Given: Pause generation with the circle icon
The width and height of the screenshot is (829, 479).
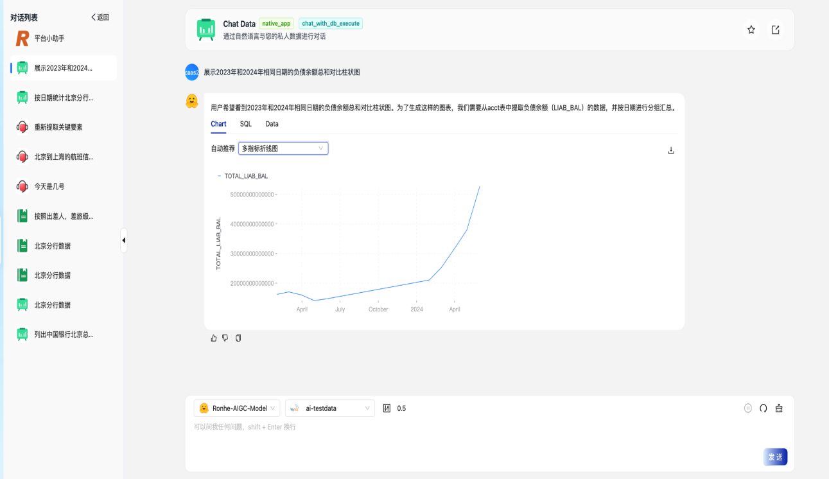Looking at the screenshot, I should click(x=748, y=408).
